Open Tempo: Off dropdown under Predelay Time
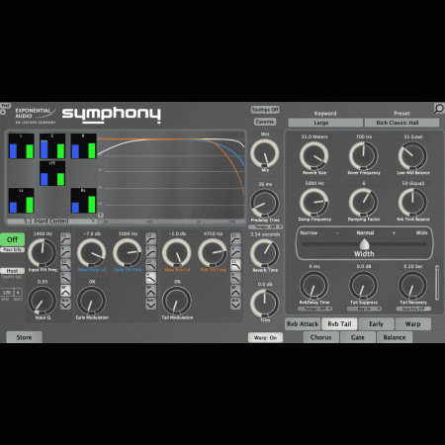Screen dimensions: 445x445 point(265,226)
